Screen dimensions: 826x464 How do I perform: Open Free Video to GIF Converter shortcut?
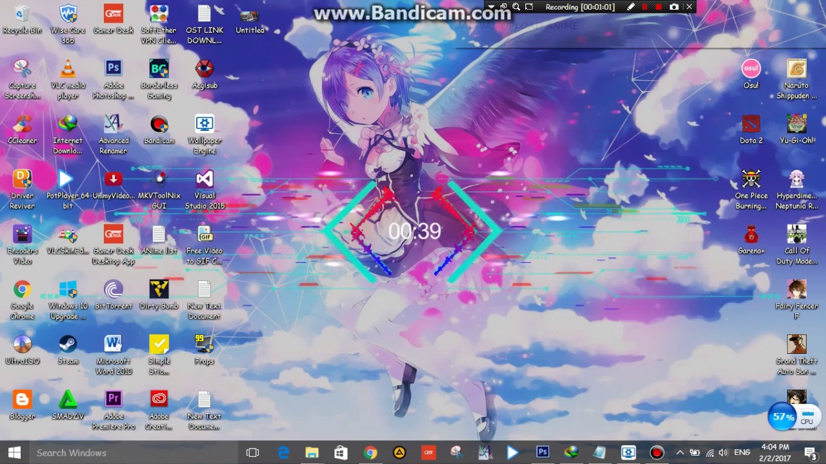(205, 245)
